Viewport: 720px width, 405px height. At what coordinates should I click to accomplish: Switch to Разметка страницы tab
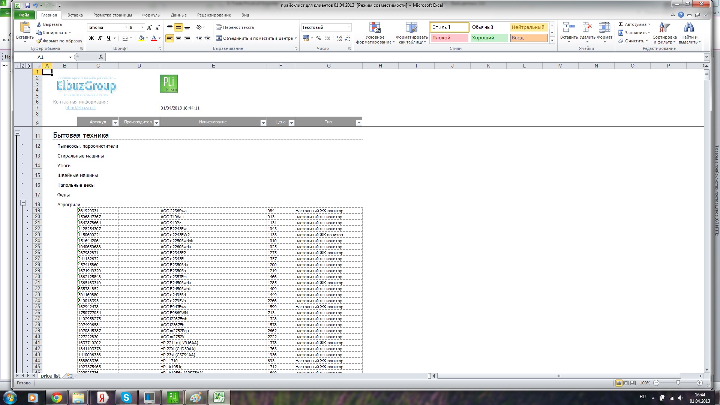(112, 15)
